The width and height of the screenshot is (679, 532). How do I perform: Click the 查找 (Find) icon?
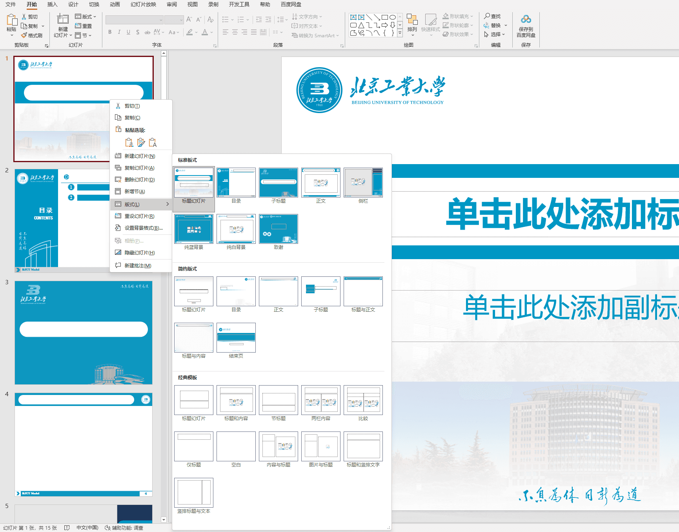[x=492, y=16]
